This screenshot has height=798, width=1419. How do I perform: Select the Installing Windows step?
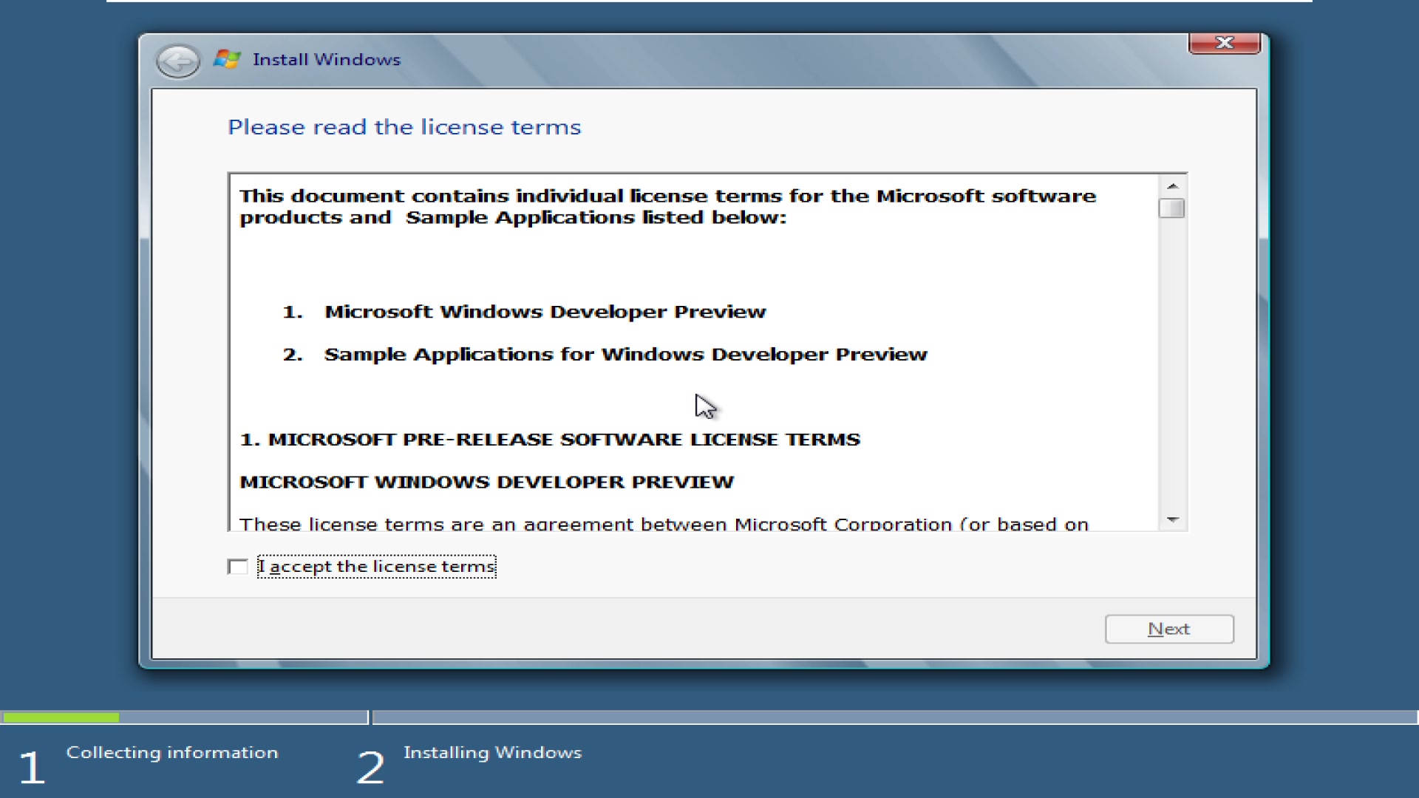click(x=493, y=752)
